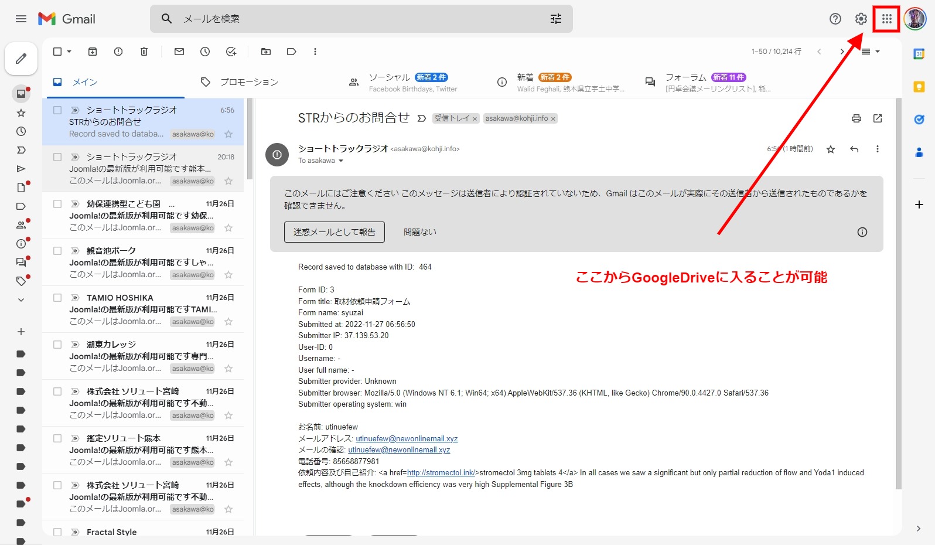Image resolution: width=935 pixels, height=545 pixels.
Task: Remove the 受信トレイ label chip
Action: click(x=475, y=119)
